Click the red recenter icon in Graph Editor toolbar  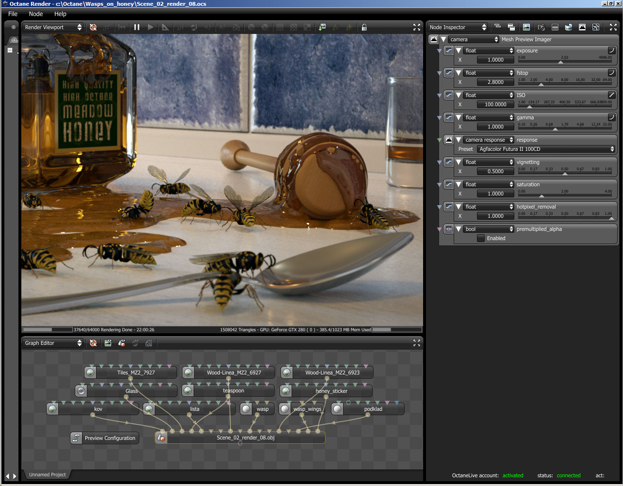[93, 343]
